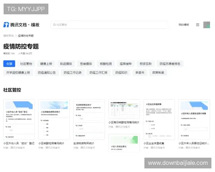The image size is (215, 172).
Task: Click title text 小区每日核酸检测情况统计
Action: click(124, 122)
